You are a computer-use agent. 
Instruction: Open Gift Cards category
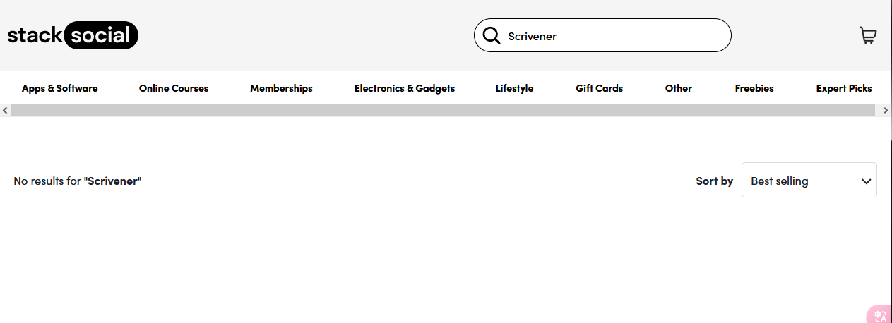pyautogui.click(x=600, y=88)
